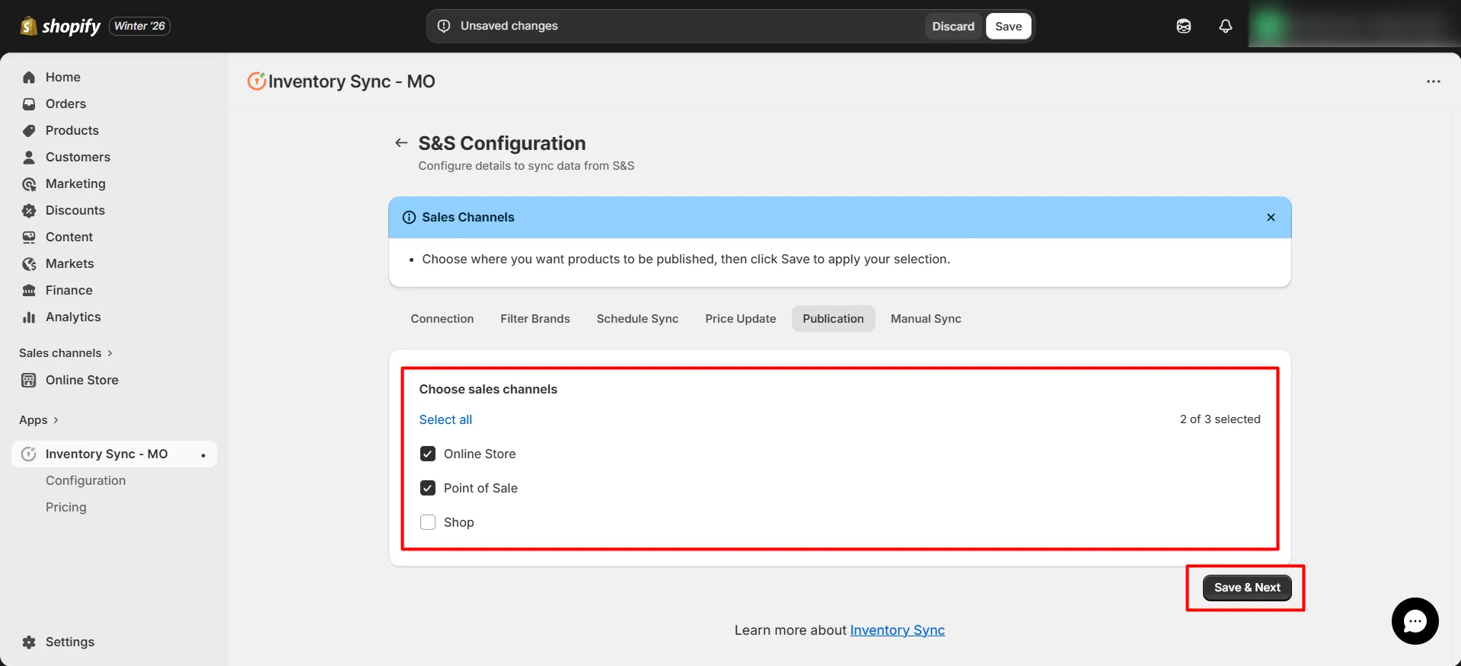Image resolution: width=1461 pixels, height=666 pixels.
Task: Click the Inventory Sync app icon in sidebar
Action: 29,454
